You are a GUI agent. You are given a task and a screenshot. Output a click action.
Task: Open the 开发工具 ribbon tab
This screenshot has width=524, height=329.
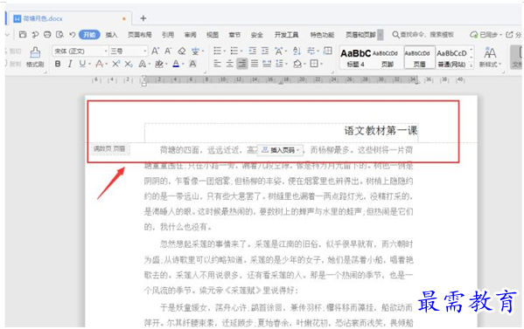pyautogui.click(x=286, y=35)
